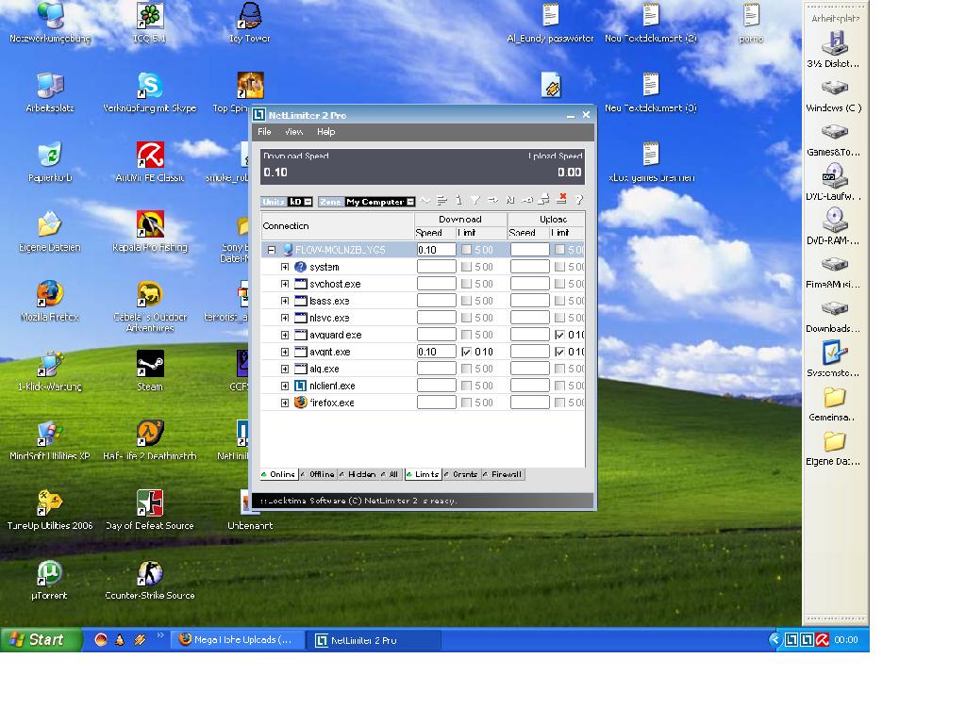Open Counter-Strike Source desktop icon
This screenshot has width=966, height=724.
coord(150,572)
